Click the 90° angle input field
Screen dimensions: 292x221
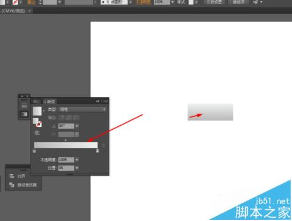click(67, 126)
